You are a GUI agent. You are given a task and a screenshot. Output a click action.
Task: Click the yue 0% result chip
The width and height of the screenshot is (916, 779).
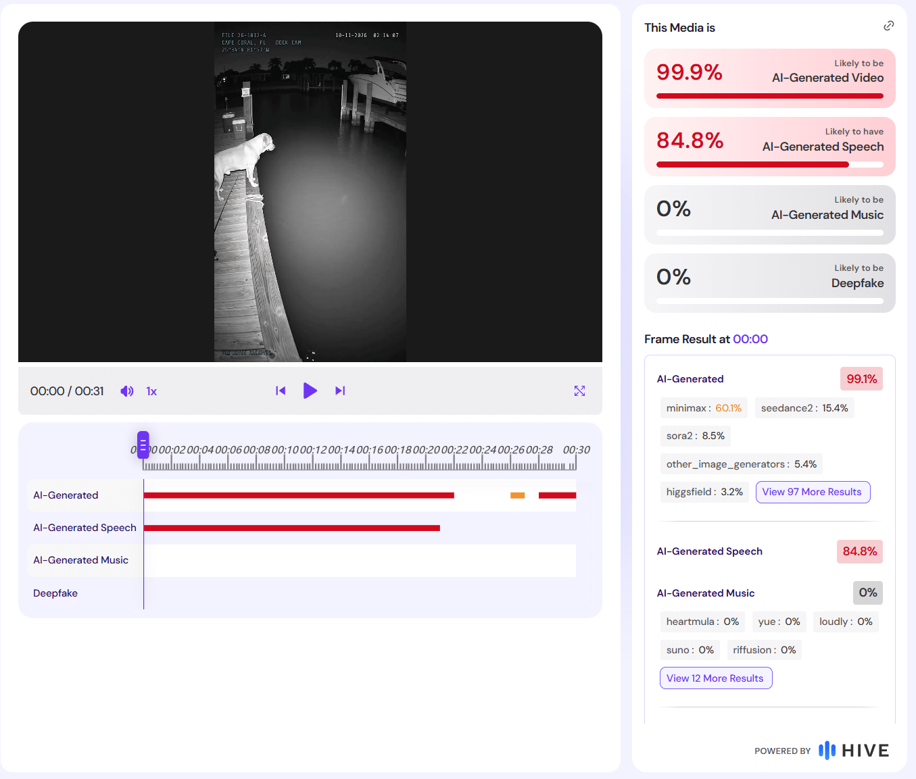tap(779, 622)
